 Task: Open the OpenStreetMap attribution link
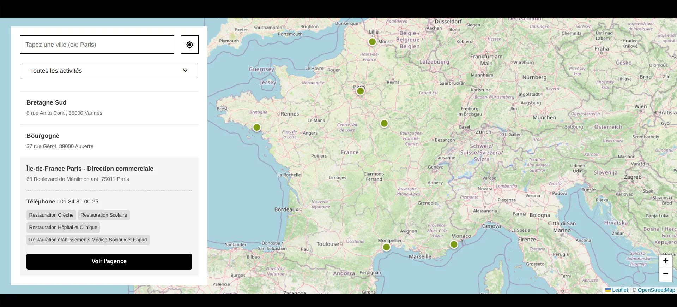click(x=656, y=290)
